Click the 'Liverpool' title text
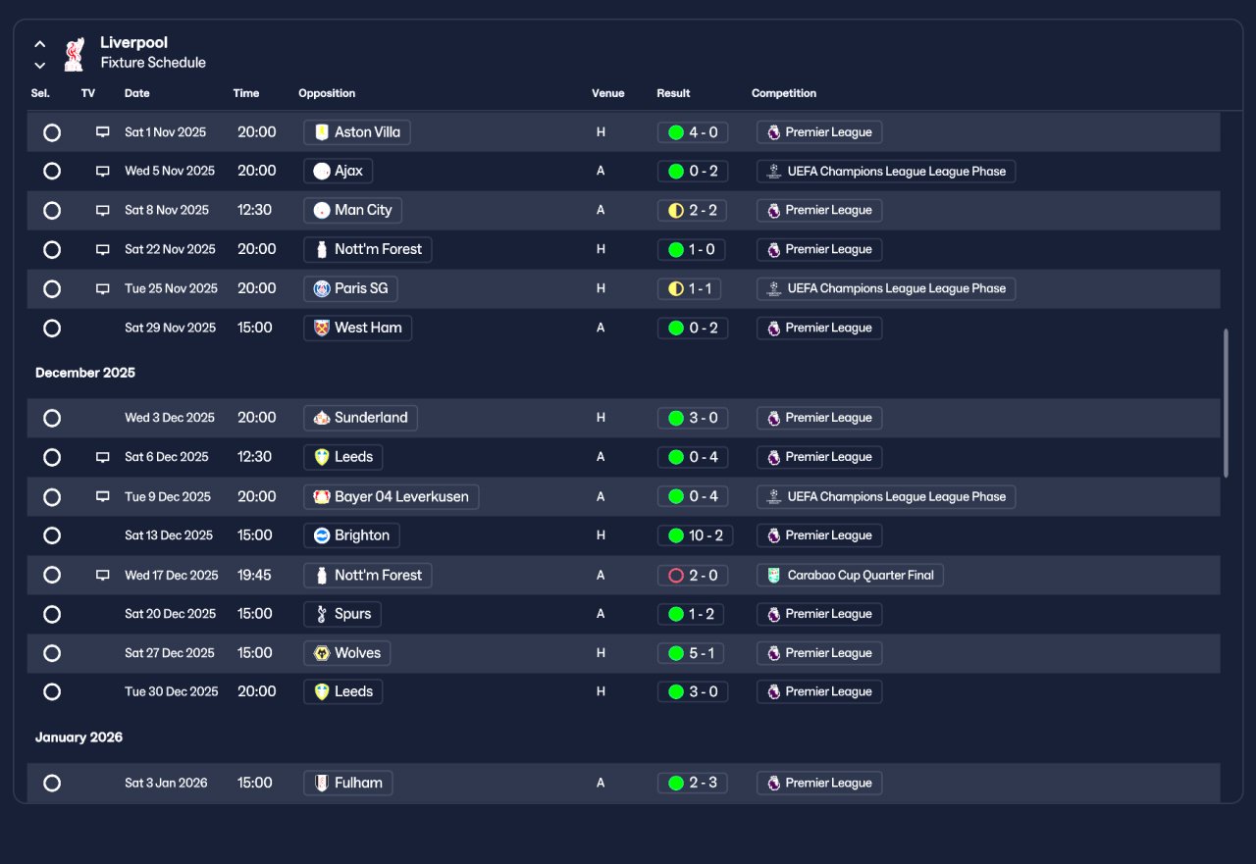The width and height of the screenshot is (1256, 864). tap(133, 43)
